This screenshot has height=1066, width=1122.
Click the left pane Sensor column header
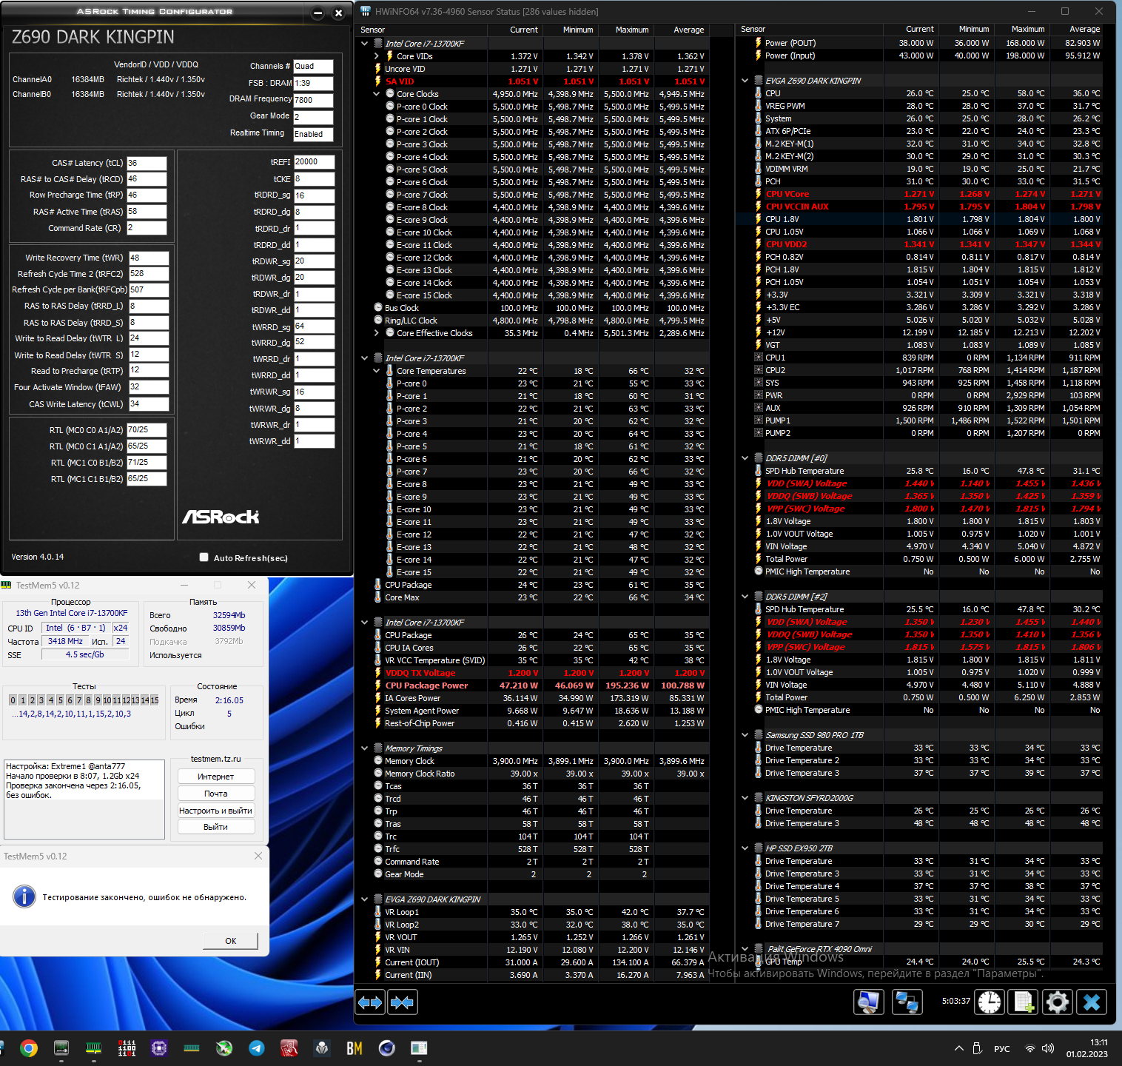[422, 30]
